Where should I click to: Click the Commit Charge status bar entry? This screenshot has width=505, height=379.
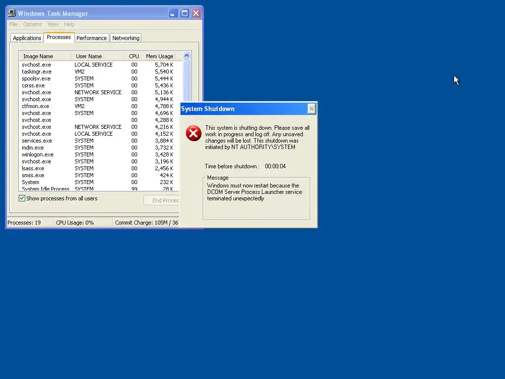pos(146,223)
